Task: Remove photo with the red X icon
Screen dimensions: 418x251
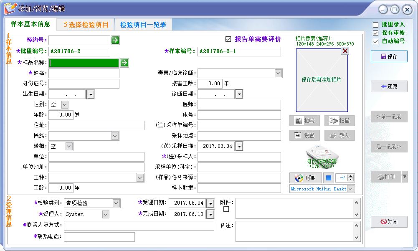Action: (345, 51)
